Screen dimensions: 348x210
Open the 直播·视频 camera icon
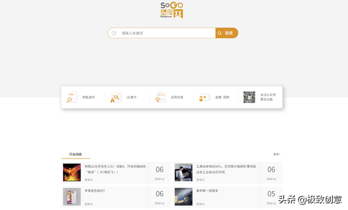(204, 97)
